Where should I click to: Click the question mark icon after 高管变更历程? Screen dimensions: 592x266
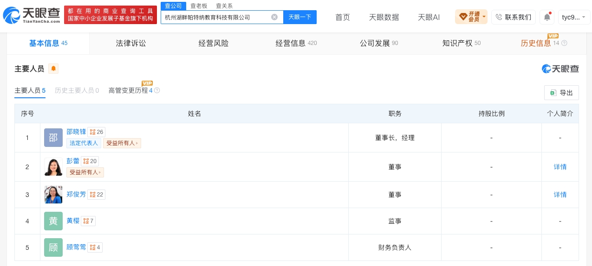click(x=157, y=90)
